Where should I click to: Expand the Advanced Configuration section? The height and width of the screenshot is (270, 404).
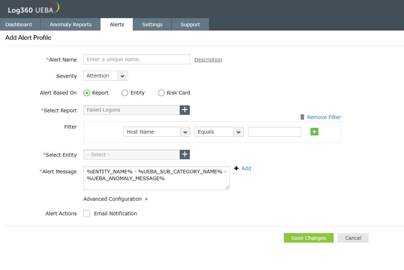pos(115,199)
